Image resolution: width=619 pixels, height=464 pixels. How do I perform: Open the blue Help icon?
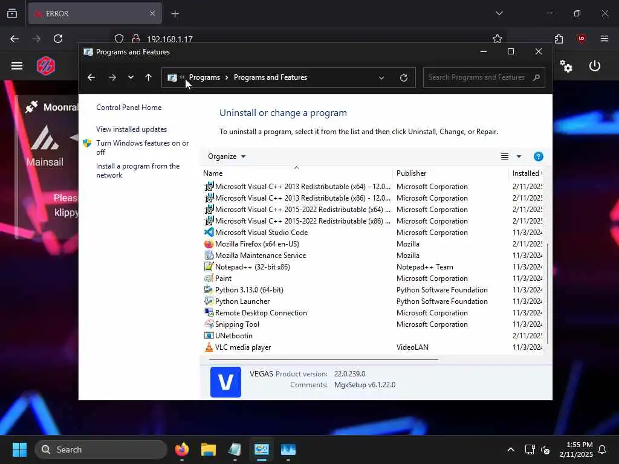pos(538,156)
